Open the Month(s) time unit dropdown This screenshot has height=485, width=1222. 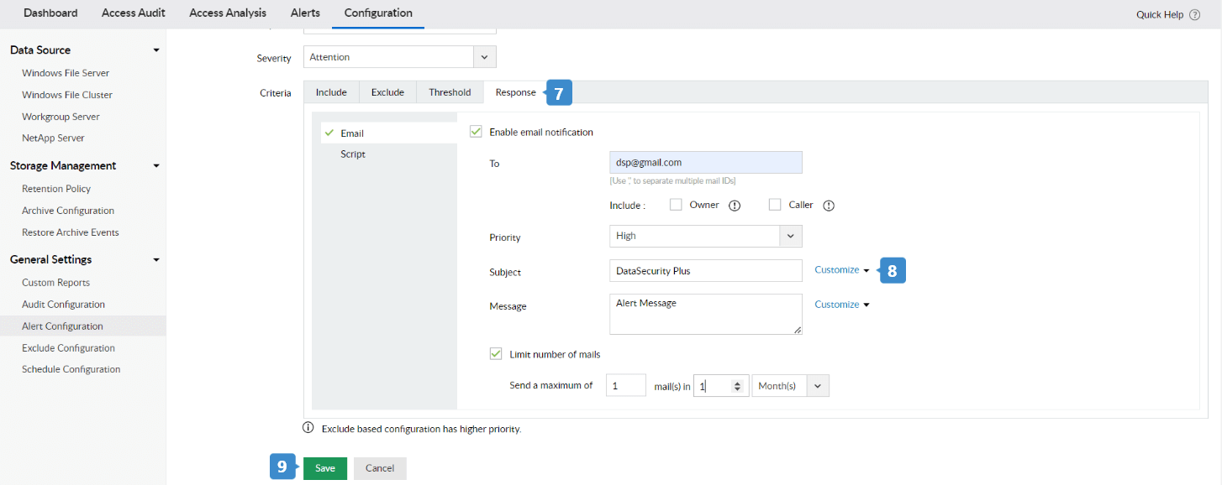[x=818, y=386]
